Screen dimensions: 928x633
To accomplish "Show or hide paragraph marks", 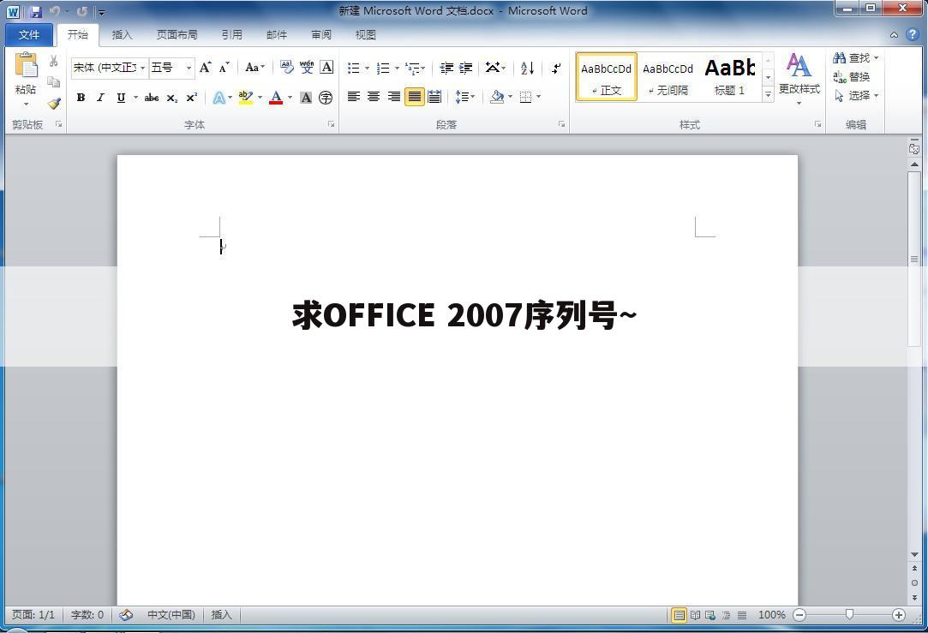I will [x=556, y=68].
